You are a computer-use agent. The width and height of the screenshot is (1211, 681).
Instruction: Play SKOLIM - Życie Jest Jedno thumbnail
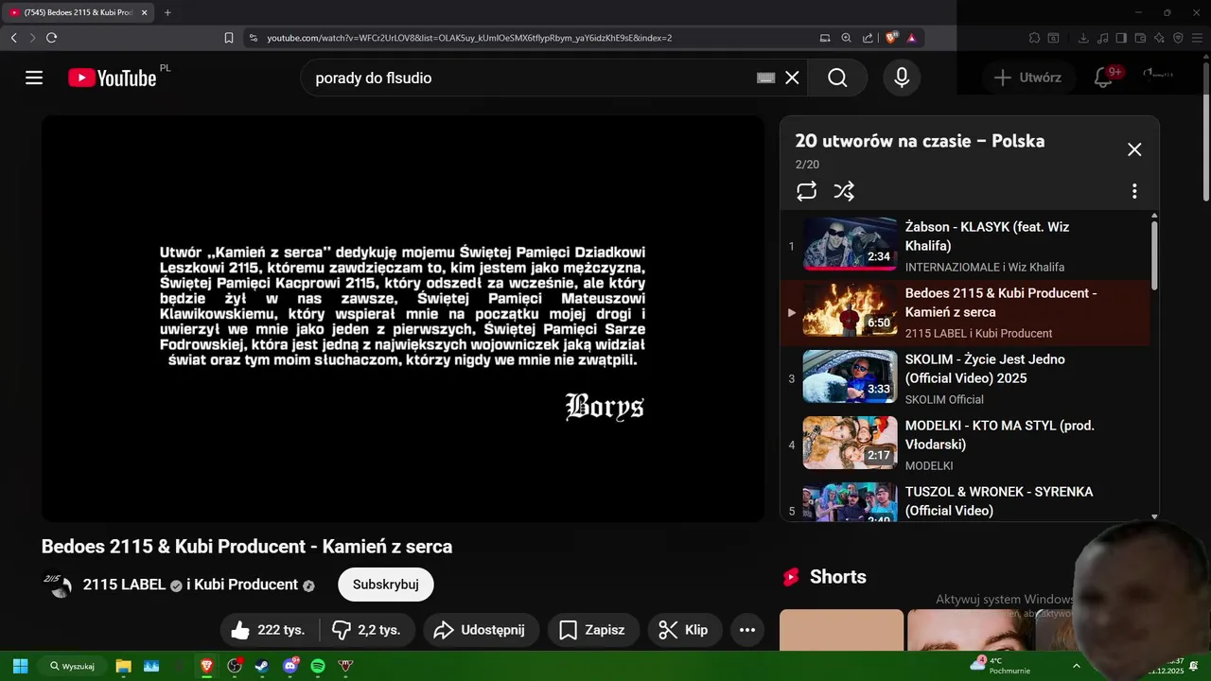pyautogui.click(x=850, y=376)
